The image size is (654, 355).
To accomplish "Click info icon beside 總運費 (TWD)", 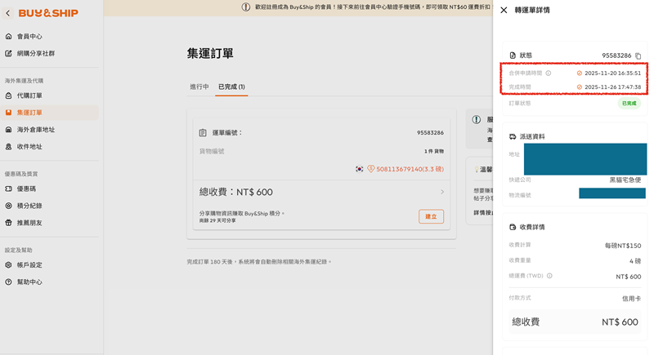I will click(x=549, y=276).
